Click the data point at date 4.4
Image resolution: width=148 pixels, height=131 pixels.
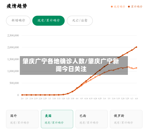[x=77, y=88]
